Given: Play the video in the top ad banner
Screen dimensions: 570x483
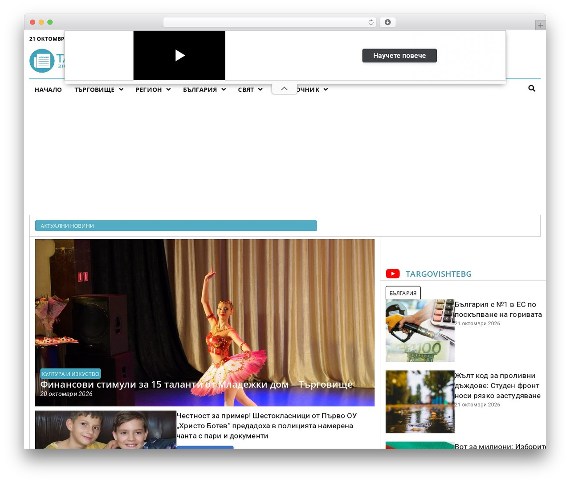Looking at the screenshot, I should (179, 55).
